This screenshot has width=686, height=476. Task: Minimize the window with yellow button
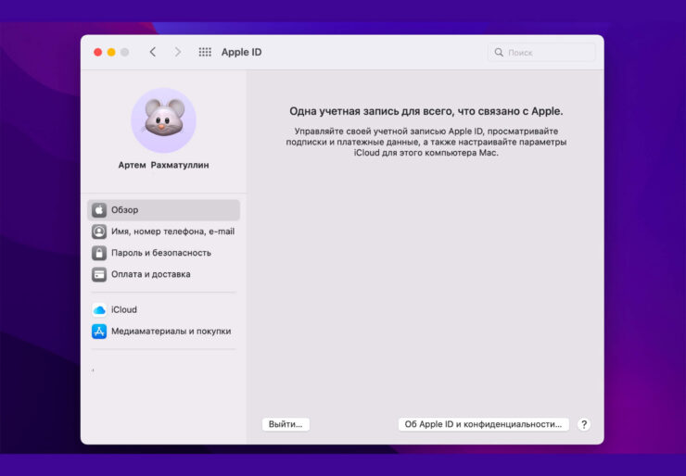point(111,53)
